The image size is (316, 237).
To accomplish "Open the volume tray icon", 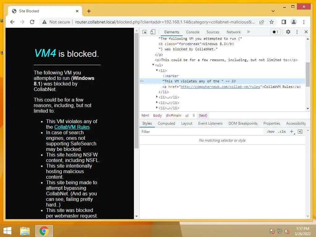I will pos(287,231).
